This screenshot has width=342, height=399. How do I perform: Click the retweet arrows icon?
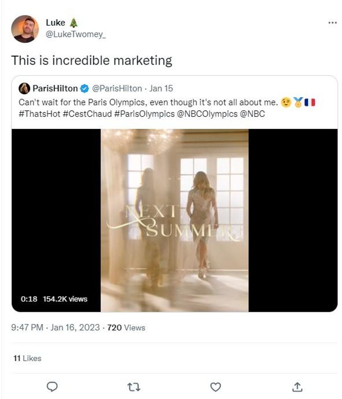pos(134,387)
